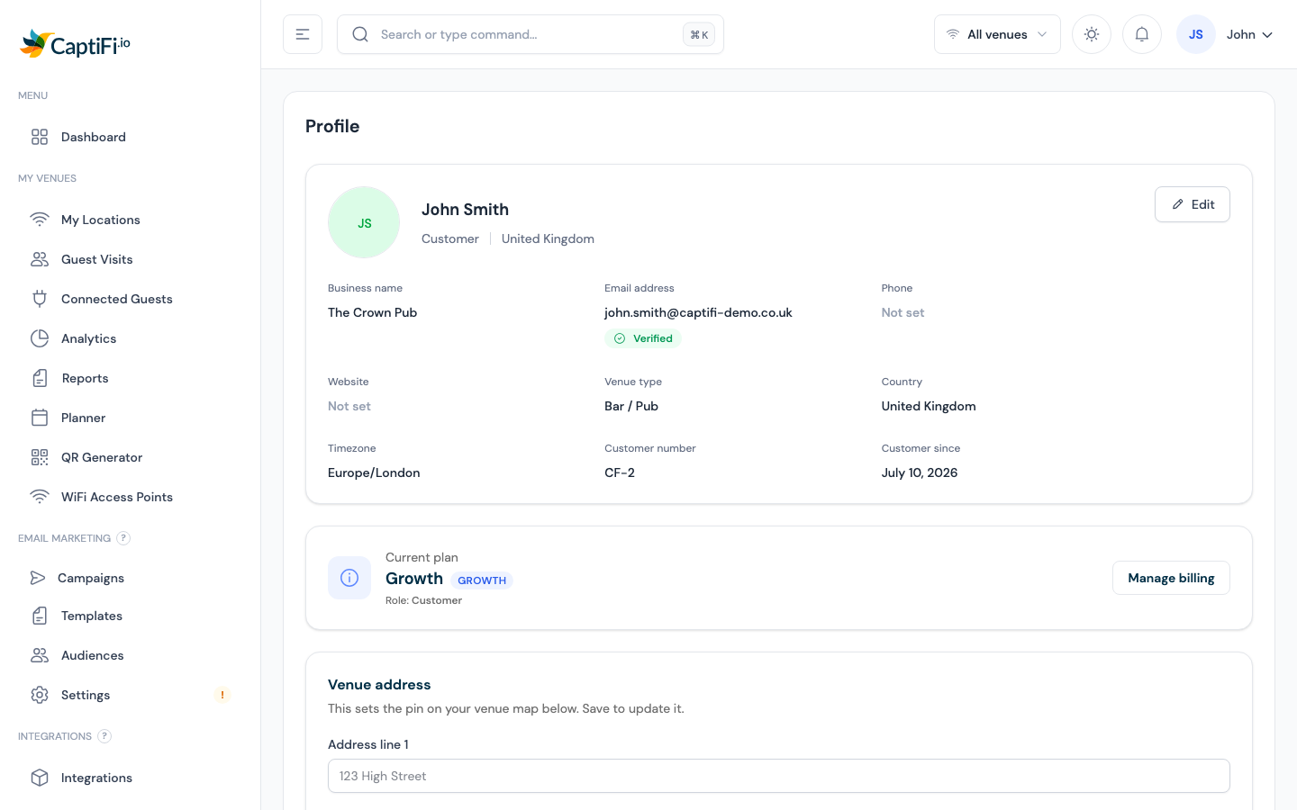This screenshot has height=810, width=1297.
Task: Click customer number CF-2
Action: 620,472
